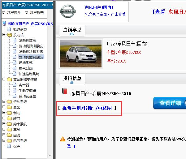
Task: Click the 燃油系统 document icon
Action: tap(15, 62)
